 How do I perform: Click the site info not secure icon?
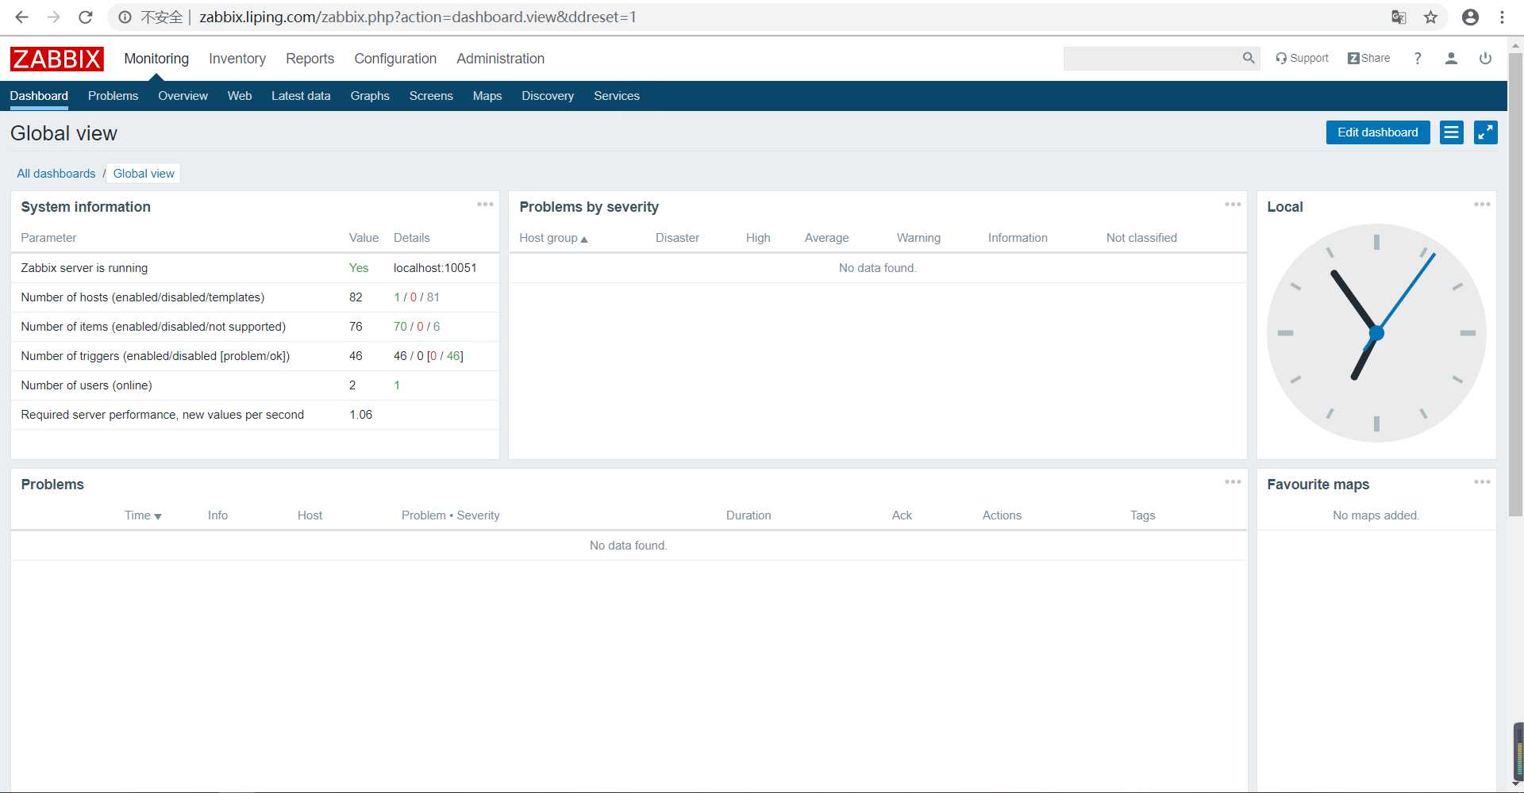125,17
